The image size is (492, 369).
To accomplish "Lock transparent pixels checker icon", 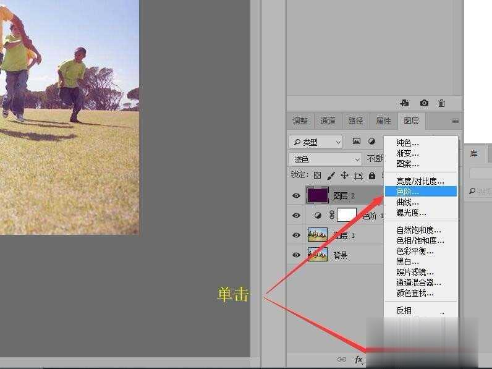I will [317, 176].
